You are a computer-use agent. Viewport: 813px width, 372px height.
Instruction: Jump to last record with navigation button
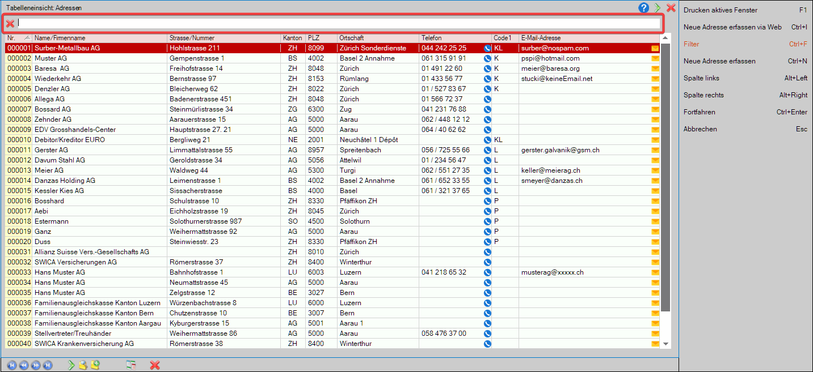(x=48, y=365)
